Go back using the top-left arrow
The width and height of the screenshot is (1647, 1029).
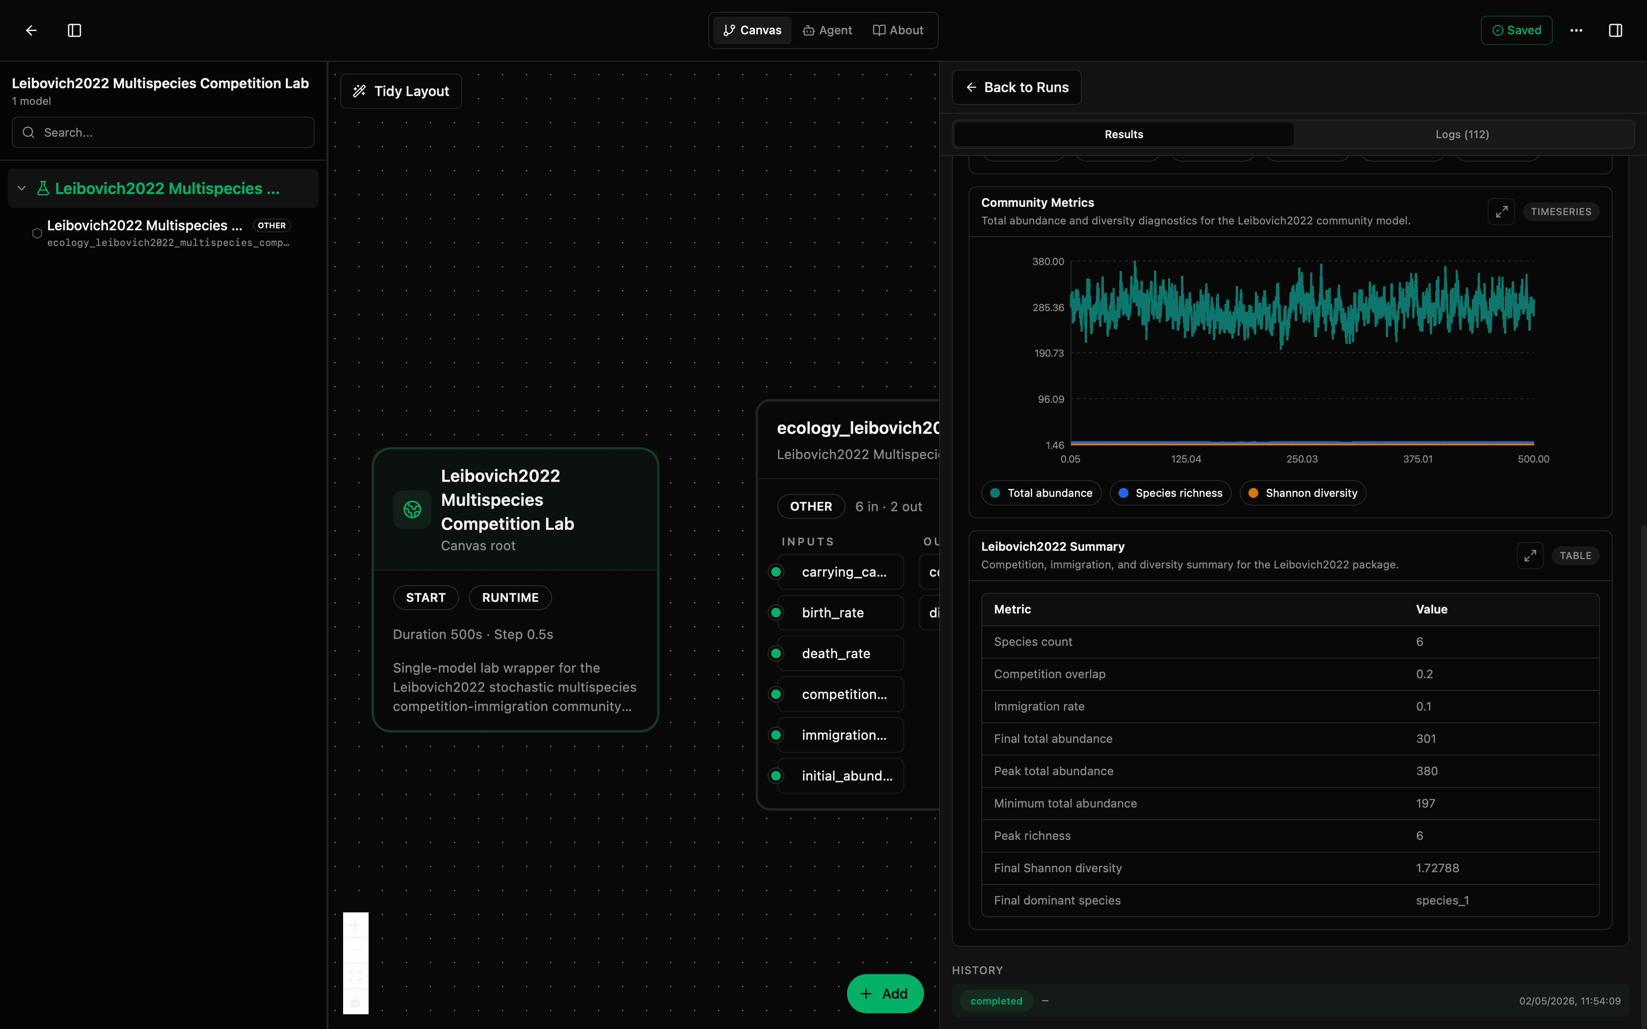[31, 30]
